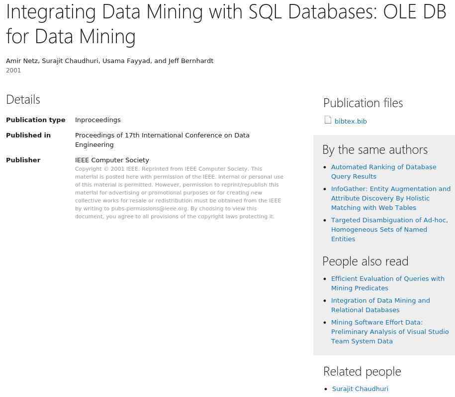The height and width of the screenshot is (397, 455).
Task: Open Automated Ranking of Database Query Results
Action: click(383, 172)
